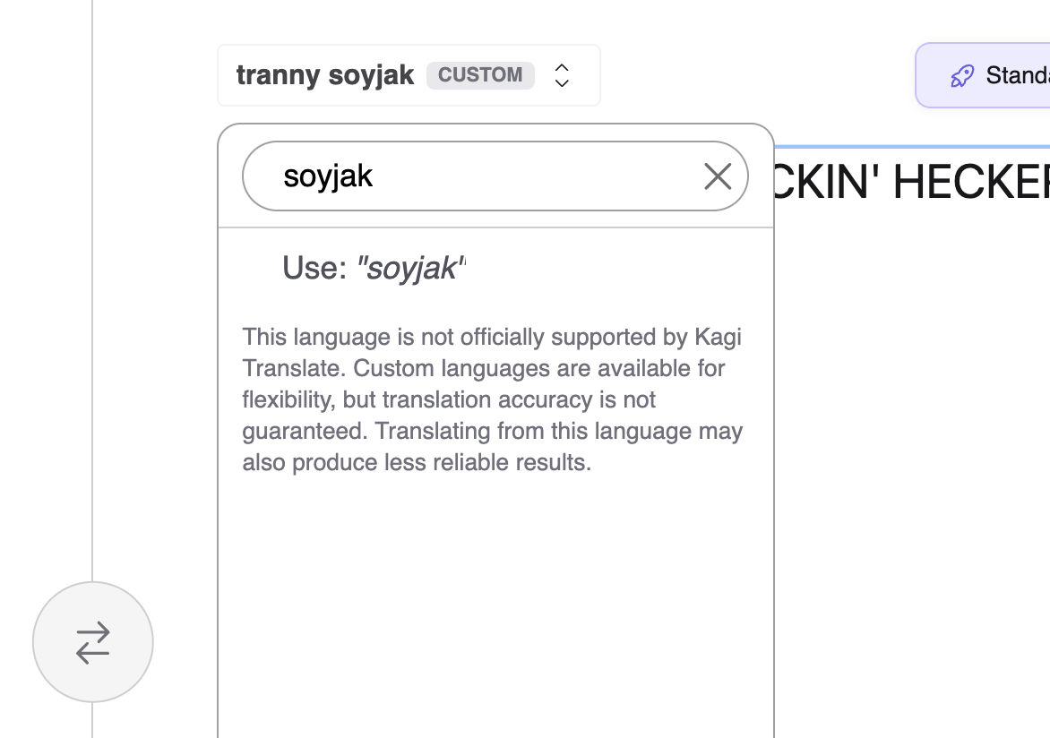
Task: Click the unsupported language notice paragraph
Action: (492, 399)
